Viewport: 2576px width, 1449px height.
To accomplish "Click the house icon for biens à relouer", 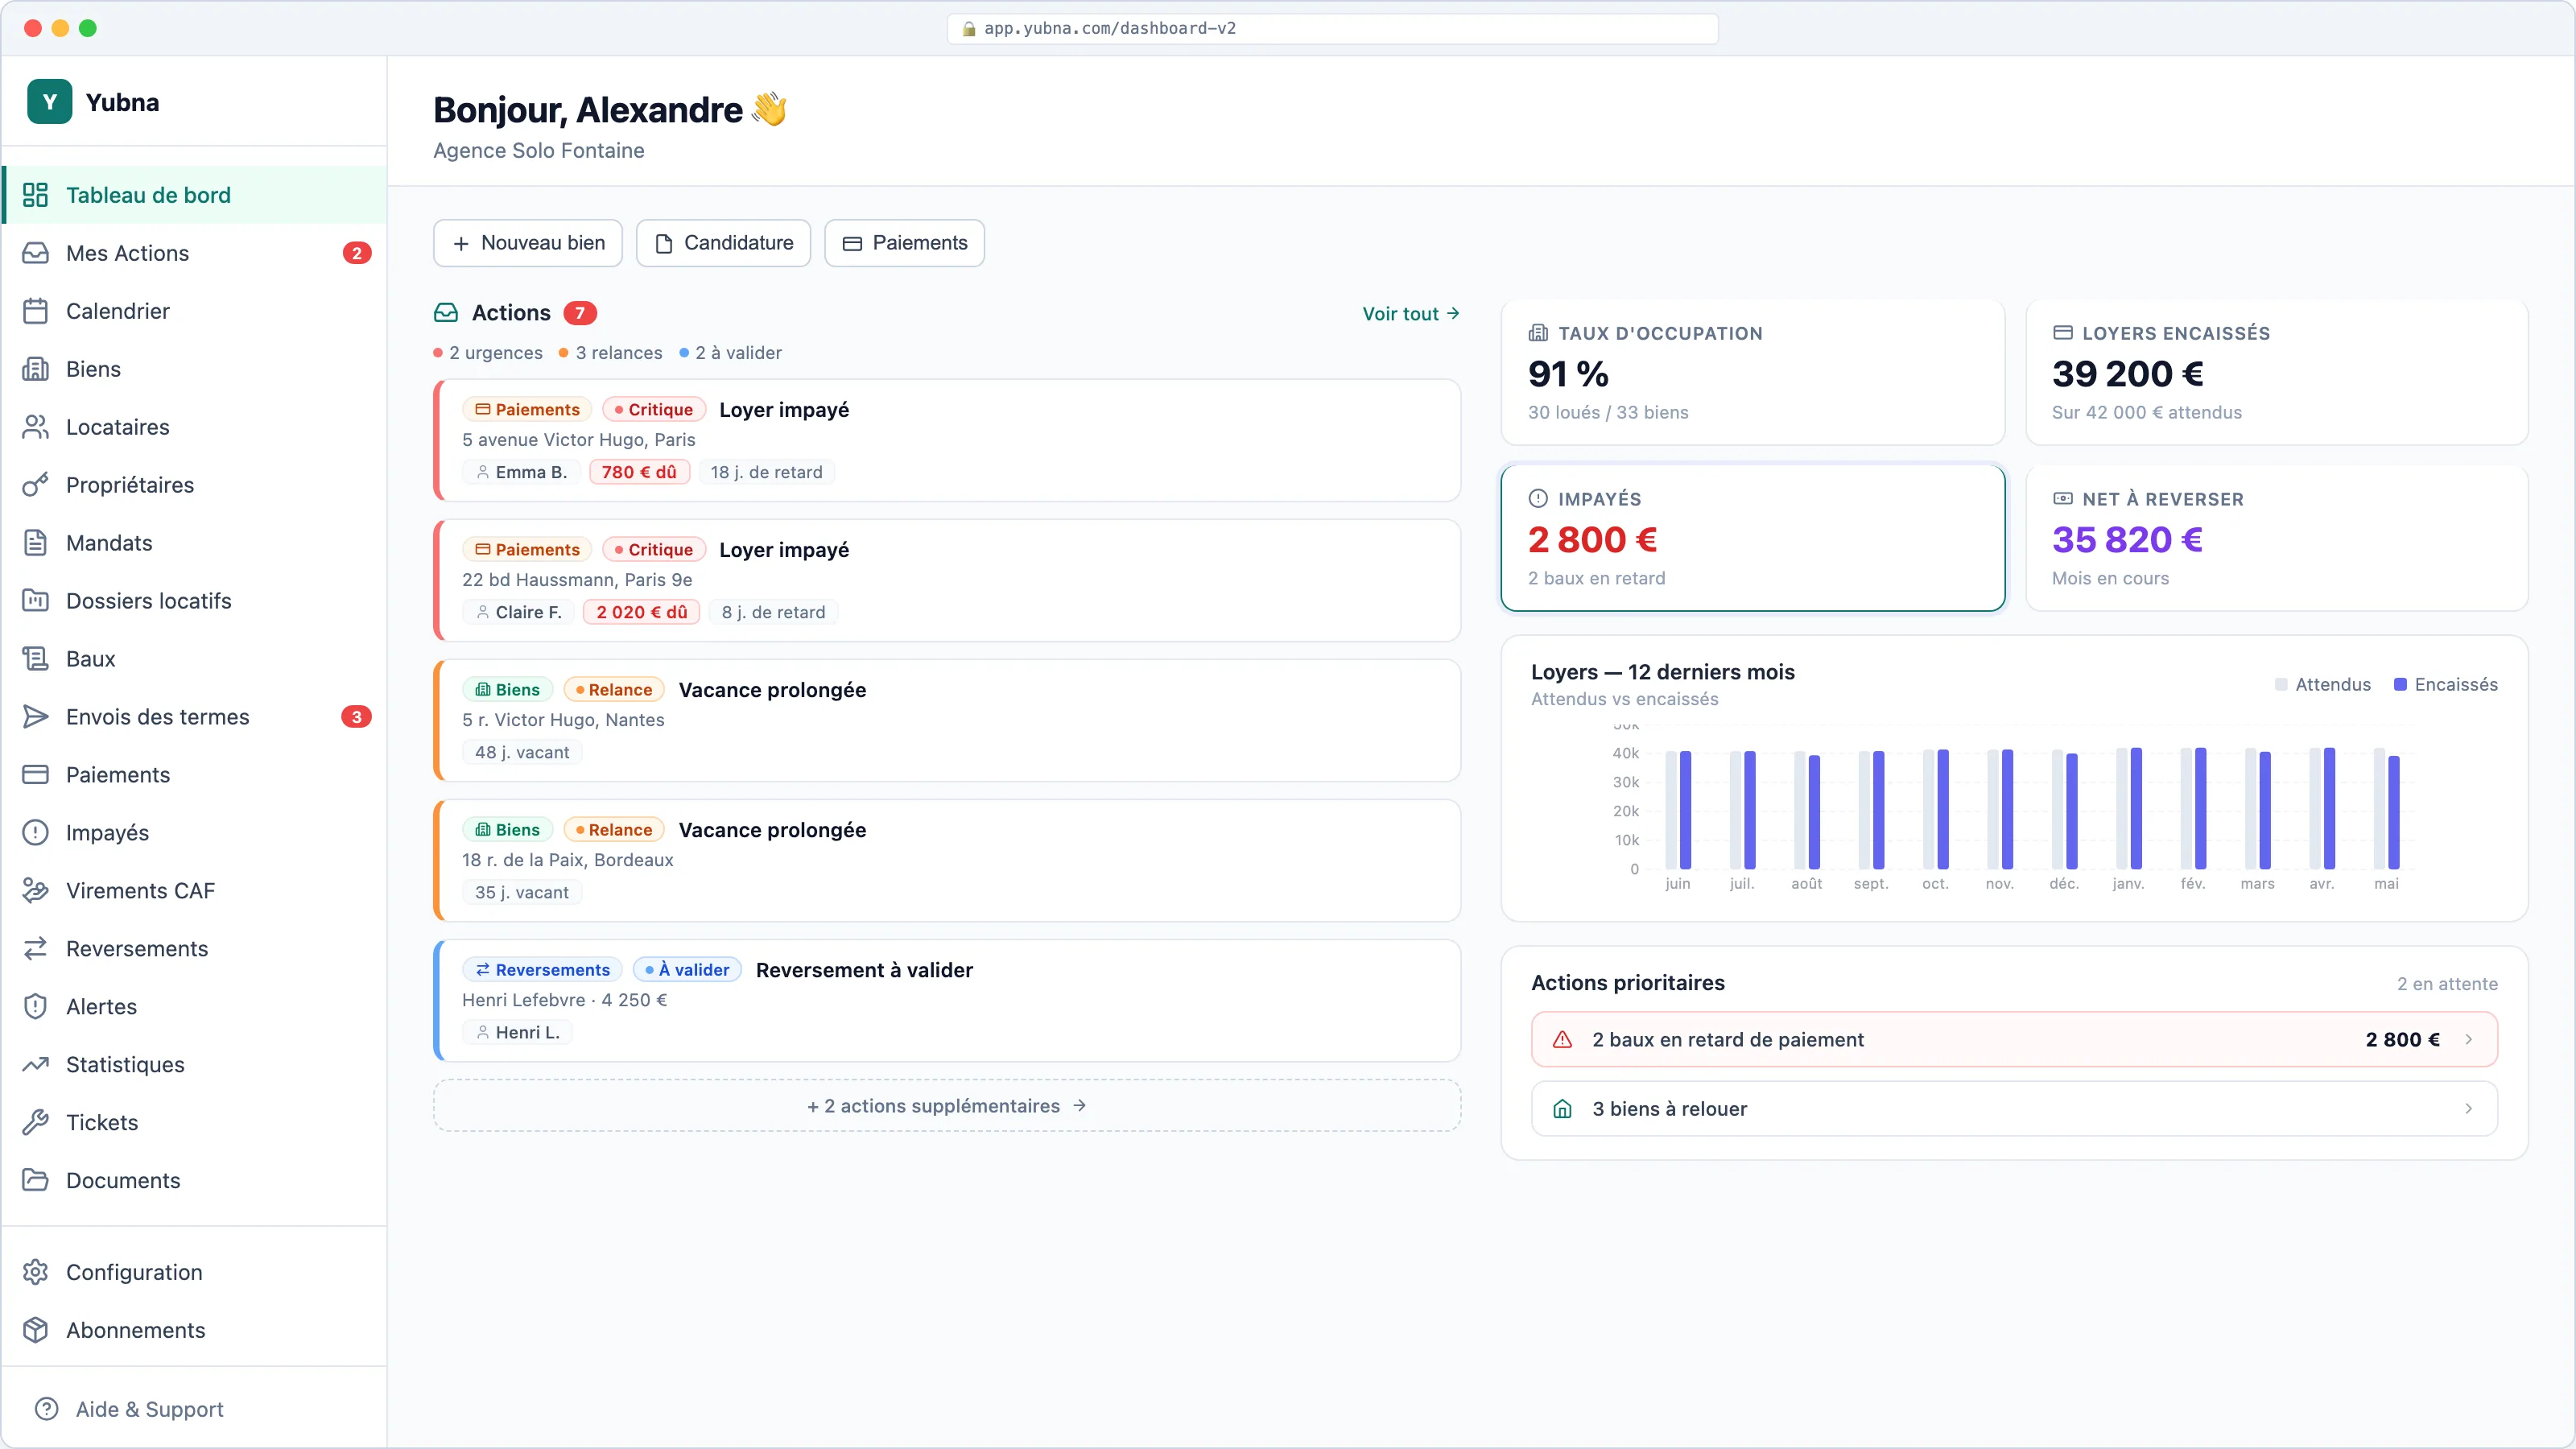I will coord(1562,1109).
